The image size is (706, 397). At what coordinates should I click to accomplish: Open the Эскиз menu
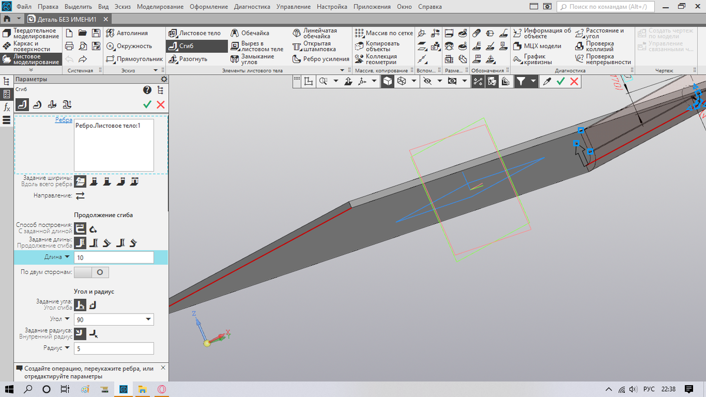pyautogui.click(x=123, y=7)
